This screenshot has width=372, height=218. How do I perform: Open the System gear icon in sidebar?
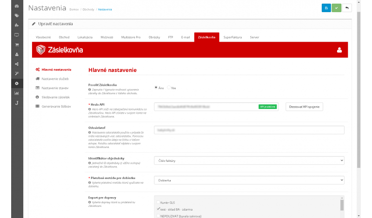pyautogui.click(x=17, y=83)
